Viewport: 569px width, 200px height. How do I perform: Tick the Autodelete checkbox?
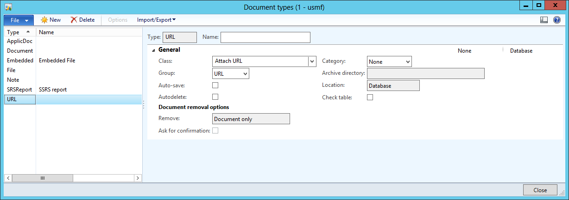pos(215,97)
